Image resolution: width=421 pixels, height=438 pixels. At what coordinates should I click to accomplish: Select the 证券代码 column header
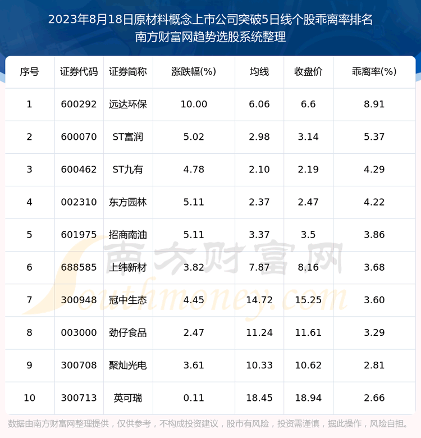[79, 72]
